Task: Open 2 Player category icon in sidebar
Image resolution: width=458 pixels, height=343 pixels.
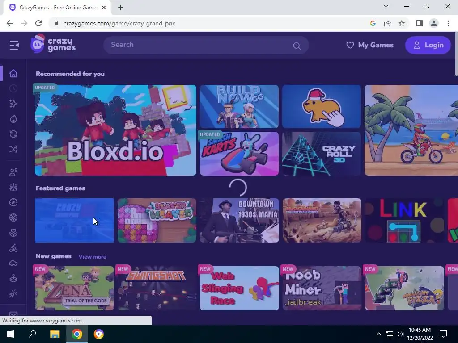Action: (x=13, y=172)
